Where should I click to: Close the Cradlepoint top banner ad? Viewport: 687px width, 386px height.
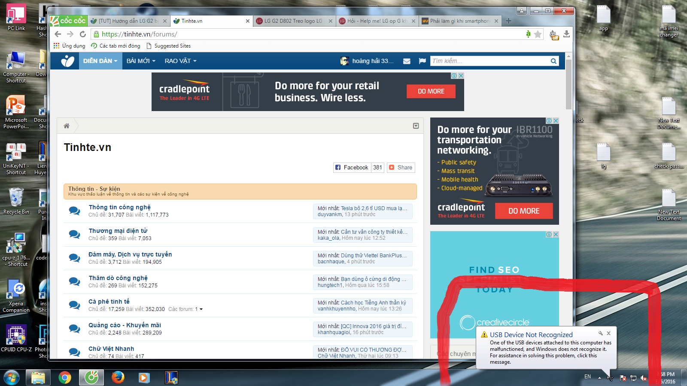pos(461,75)
